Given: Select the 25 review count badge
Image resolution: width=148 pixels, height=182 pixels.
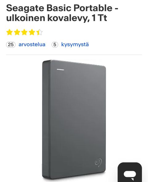Looking at the screenshot, I should point(11,45).
